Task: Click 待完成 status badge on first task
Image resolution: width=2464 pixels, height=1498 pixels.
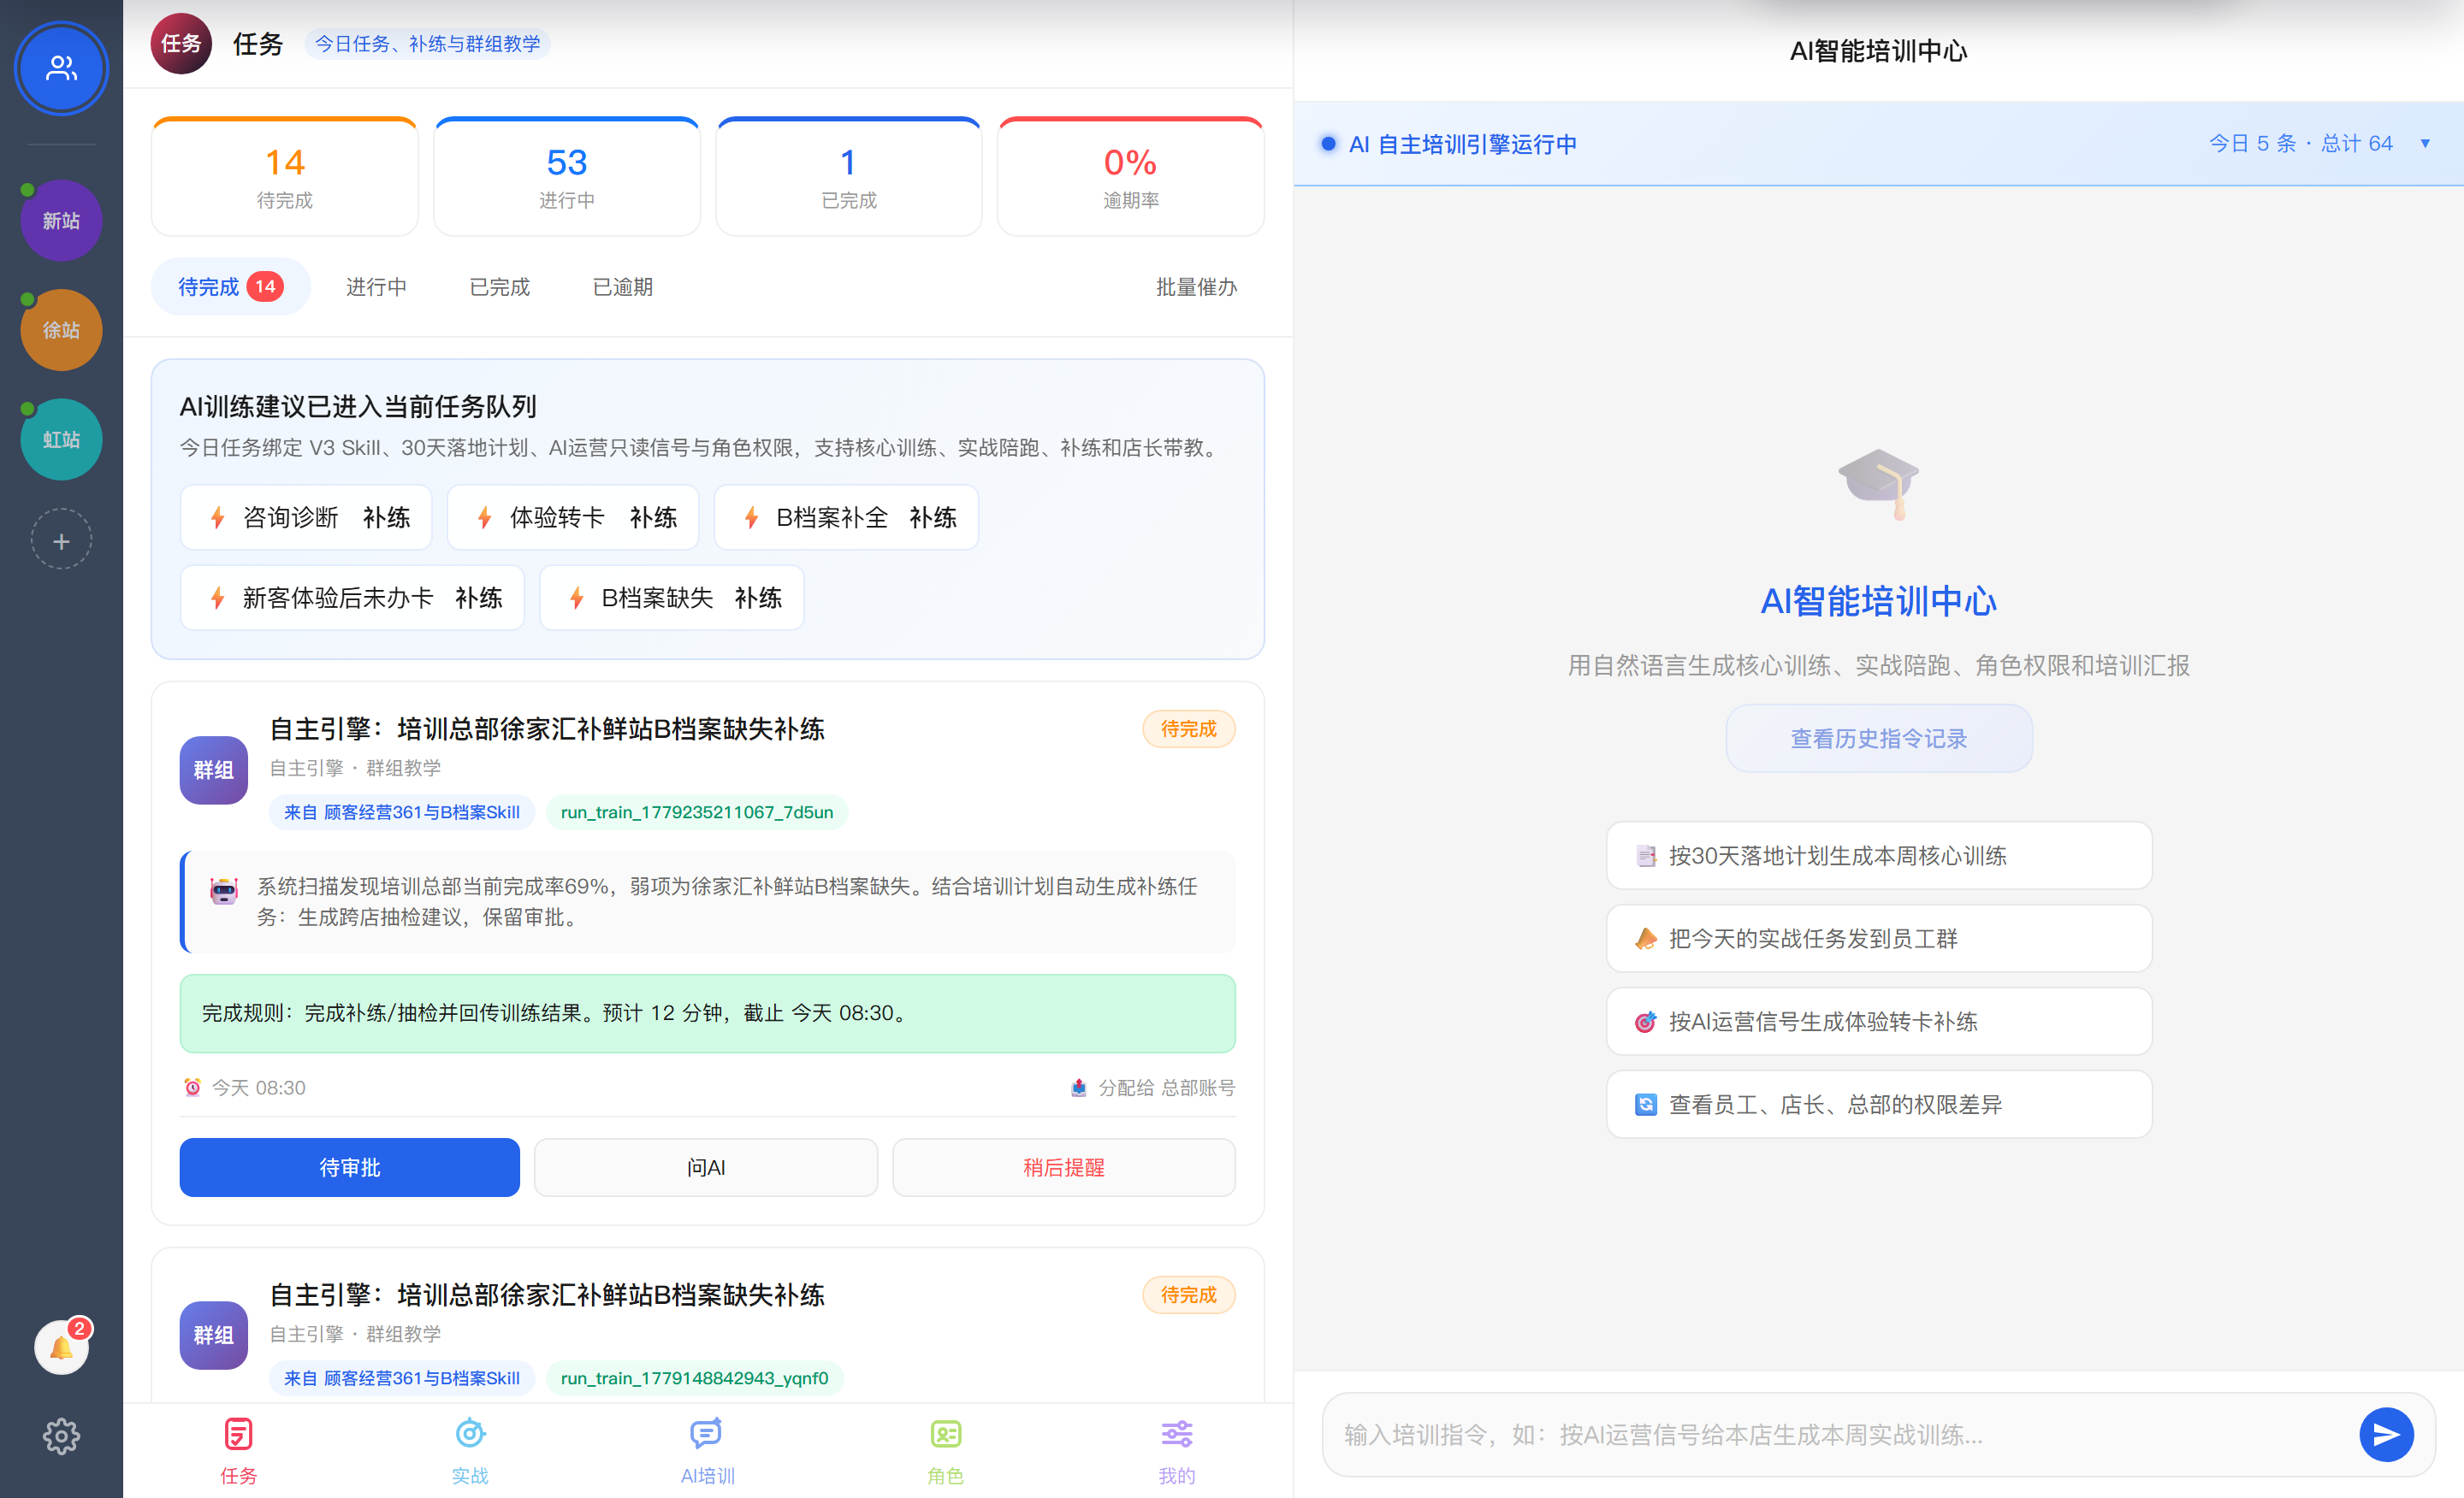Action: point(1188,728)
